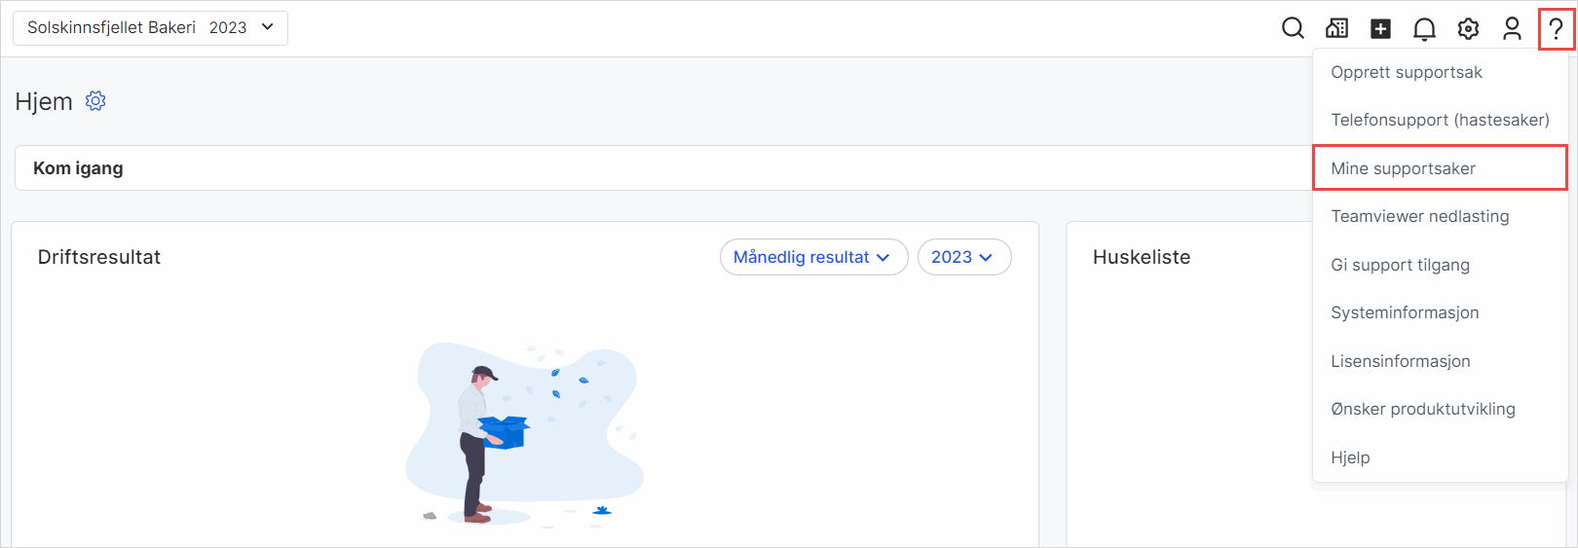Select Opprett supportsak from help menu
Image resolution: width=1578 pixels, height=548 pixels.
pyautogui.click(x=1406, y=72)
